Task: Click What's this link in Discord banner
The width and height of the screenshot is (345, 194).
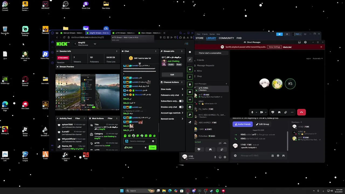Action: 287,47
